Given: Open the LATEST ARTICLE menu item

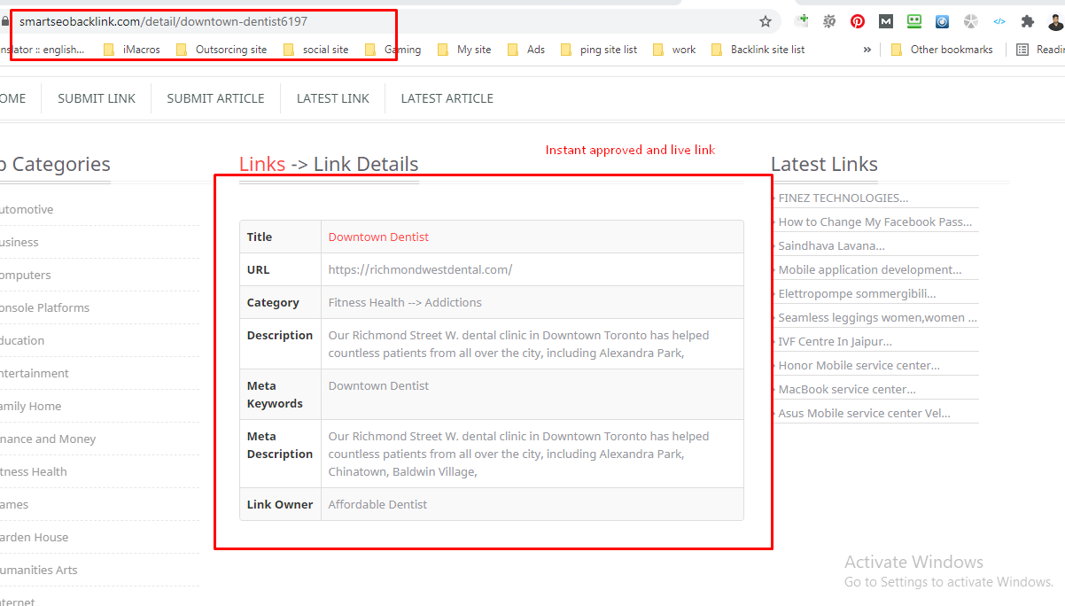Looking at the screenshot, I should (x=447, y=97).
